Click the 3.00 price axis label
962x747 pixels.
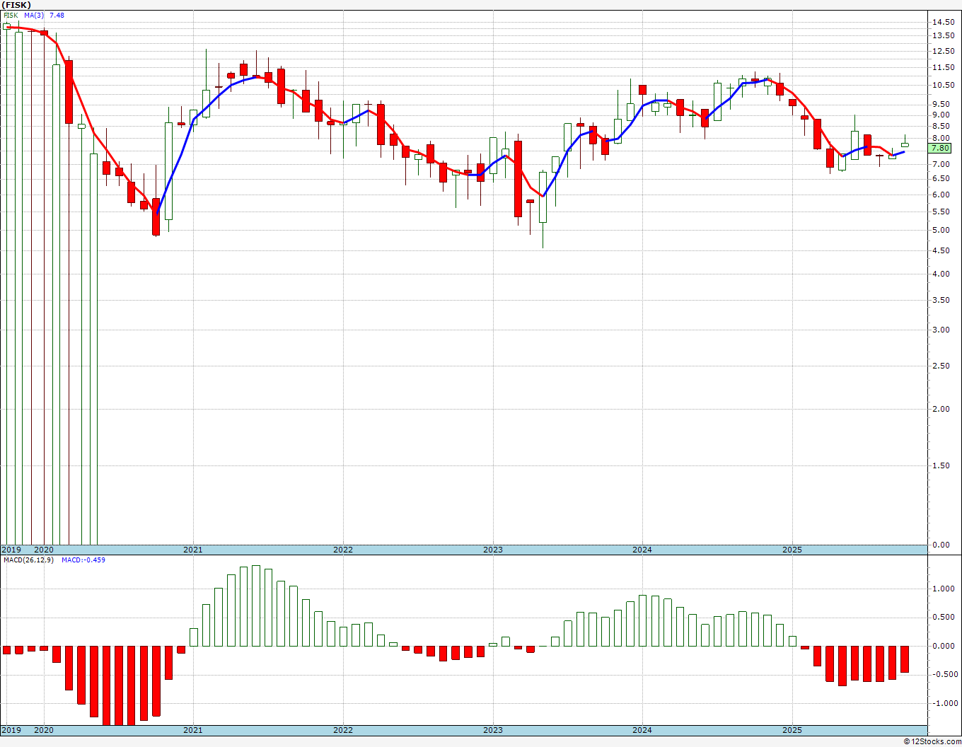(940, 330)
